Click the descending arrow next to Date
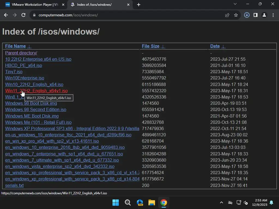 pos(223,47)
